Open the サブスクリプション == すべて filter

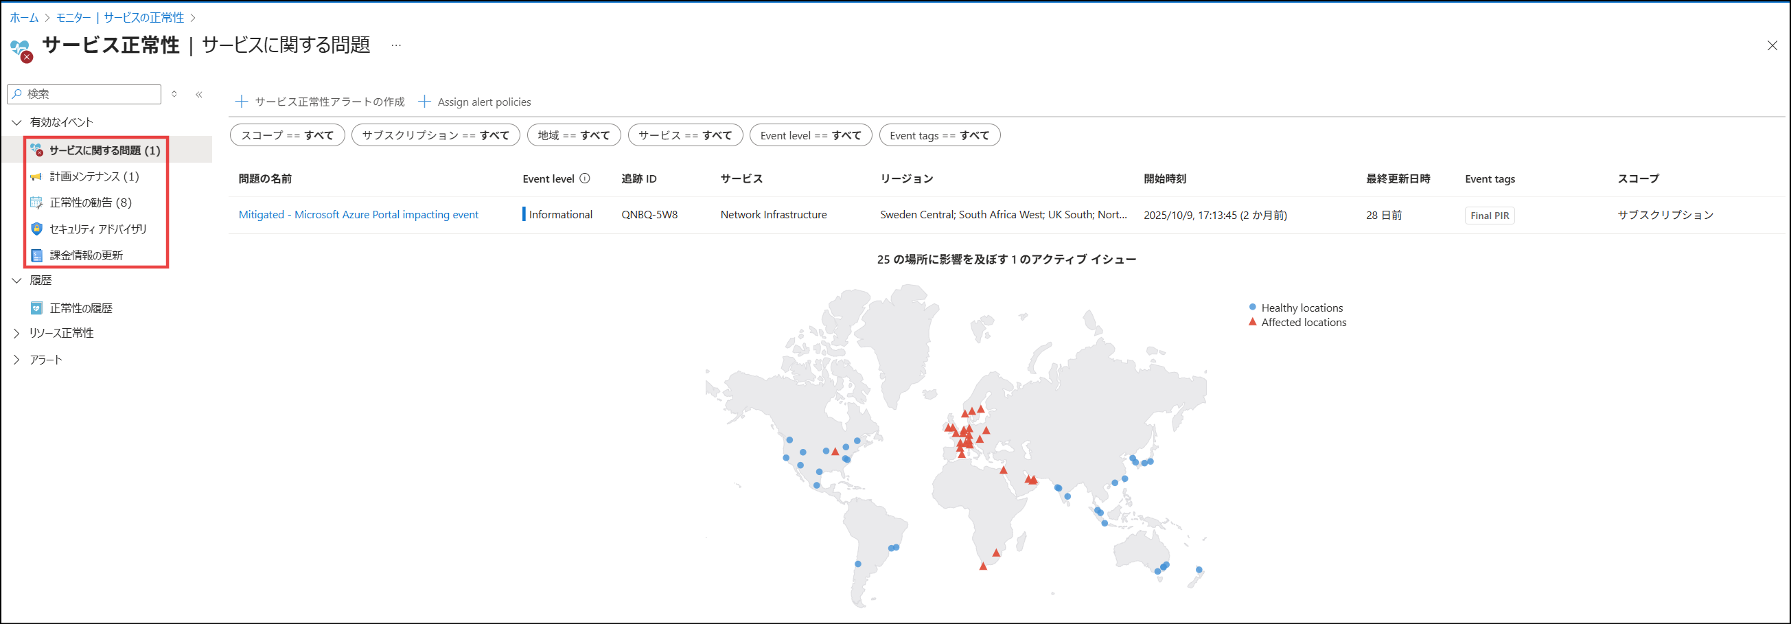click(436, 135)
